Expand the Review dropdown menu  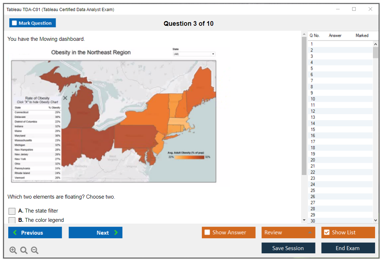pyautogui.click(x=310, y=233)
